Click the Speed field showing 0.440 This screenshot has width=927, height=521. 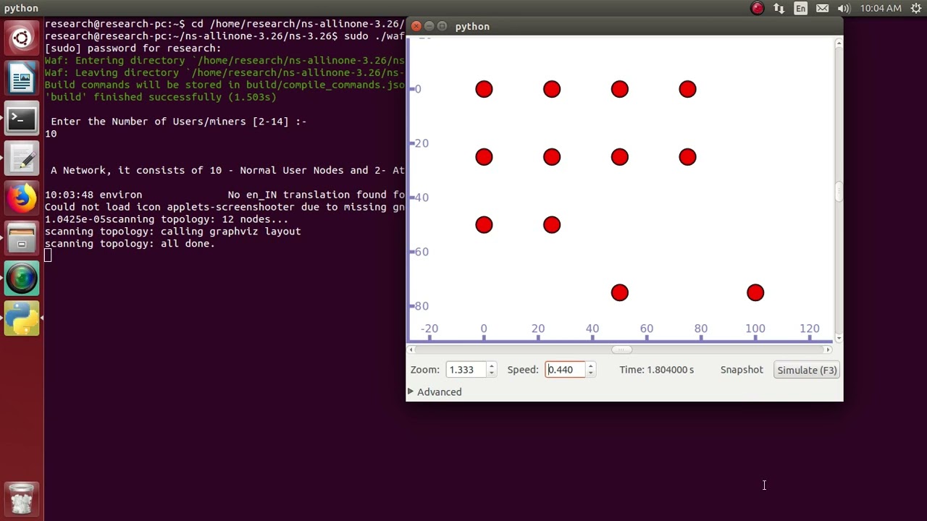point(565,370)
